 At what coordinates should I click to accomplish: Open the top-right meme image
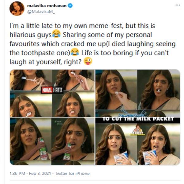(x=137, y=93)
